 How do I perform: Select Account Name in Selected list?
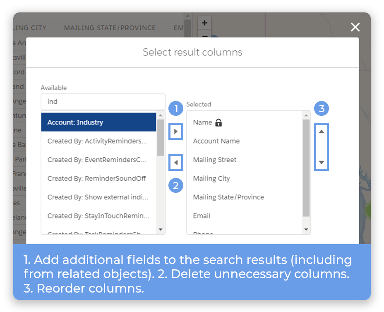click(245, 141)
